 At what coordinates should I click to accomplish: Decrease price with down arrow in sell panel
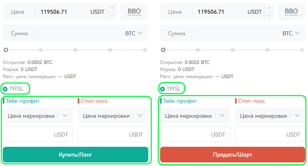tap(269, 15)
